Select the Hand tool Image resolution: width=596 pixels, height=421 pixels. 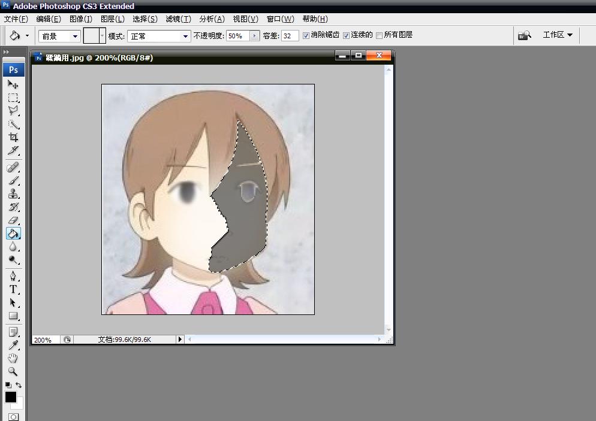coord(13,358)
